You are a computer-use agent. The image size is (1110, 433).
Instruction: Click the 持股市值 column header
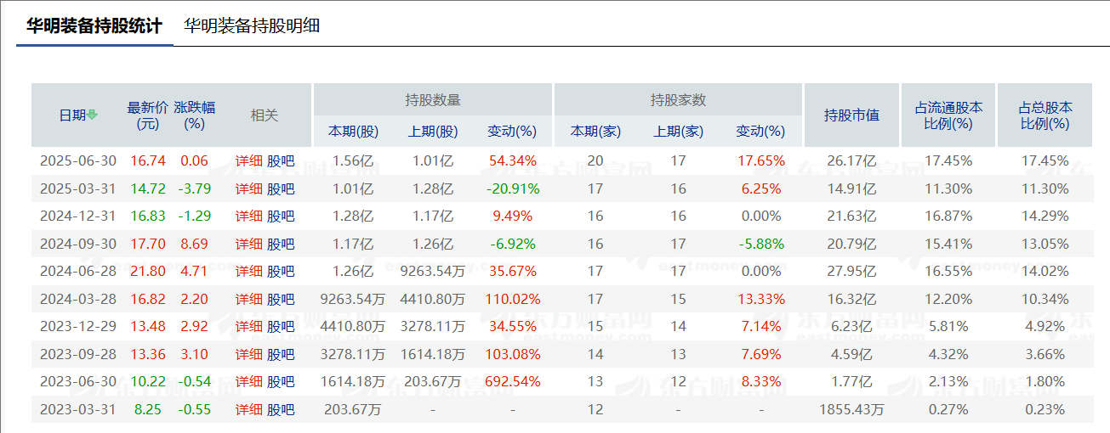point(851,115)
